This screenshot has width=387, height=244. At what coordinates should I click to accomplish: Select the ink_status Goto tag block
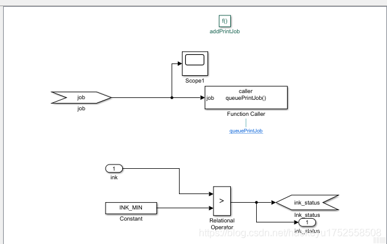(307, 203)
